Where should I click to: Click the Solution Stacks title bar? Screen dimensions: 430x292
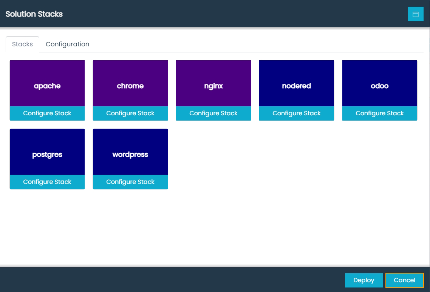(34, 14)
